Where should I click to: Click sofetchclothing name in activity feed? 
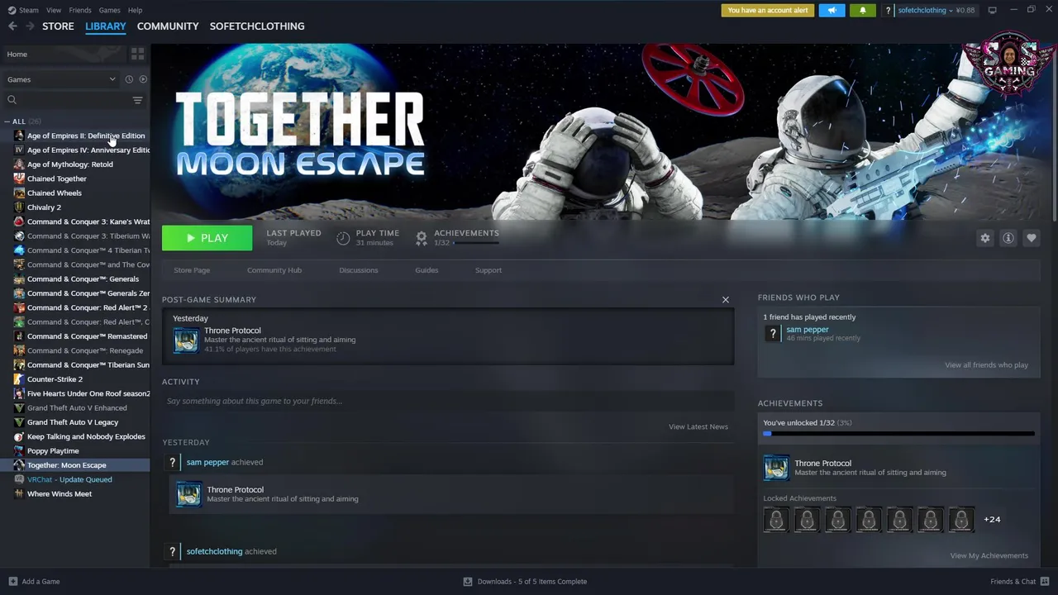pos(214,552)
